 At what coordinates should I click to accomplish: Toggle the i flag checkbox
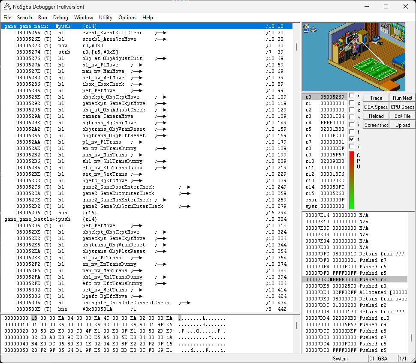[x=352, y=124]
